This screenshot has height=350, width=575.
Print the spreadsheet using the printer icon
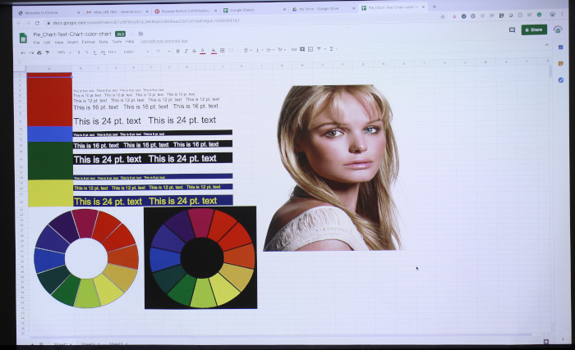(39, 52)
